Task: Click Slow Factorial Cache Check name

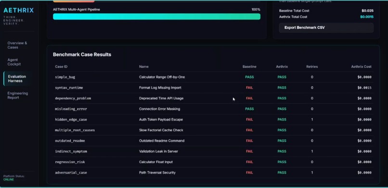Action: 161,130
